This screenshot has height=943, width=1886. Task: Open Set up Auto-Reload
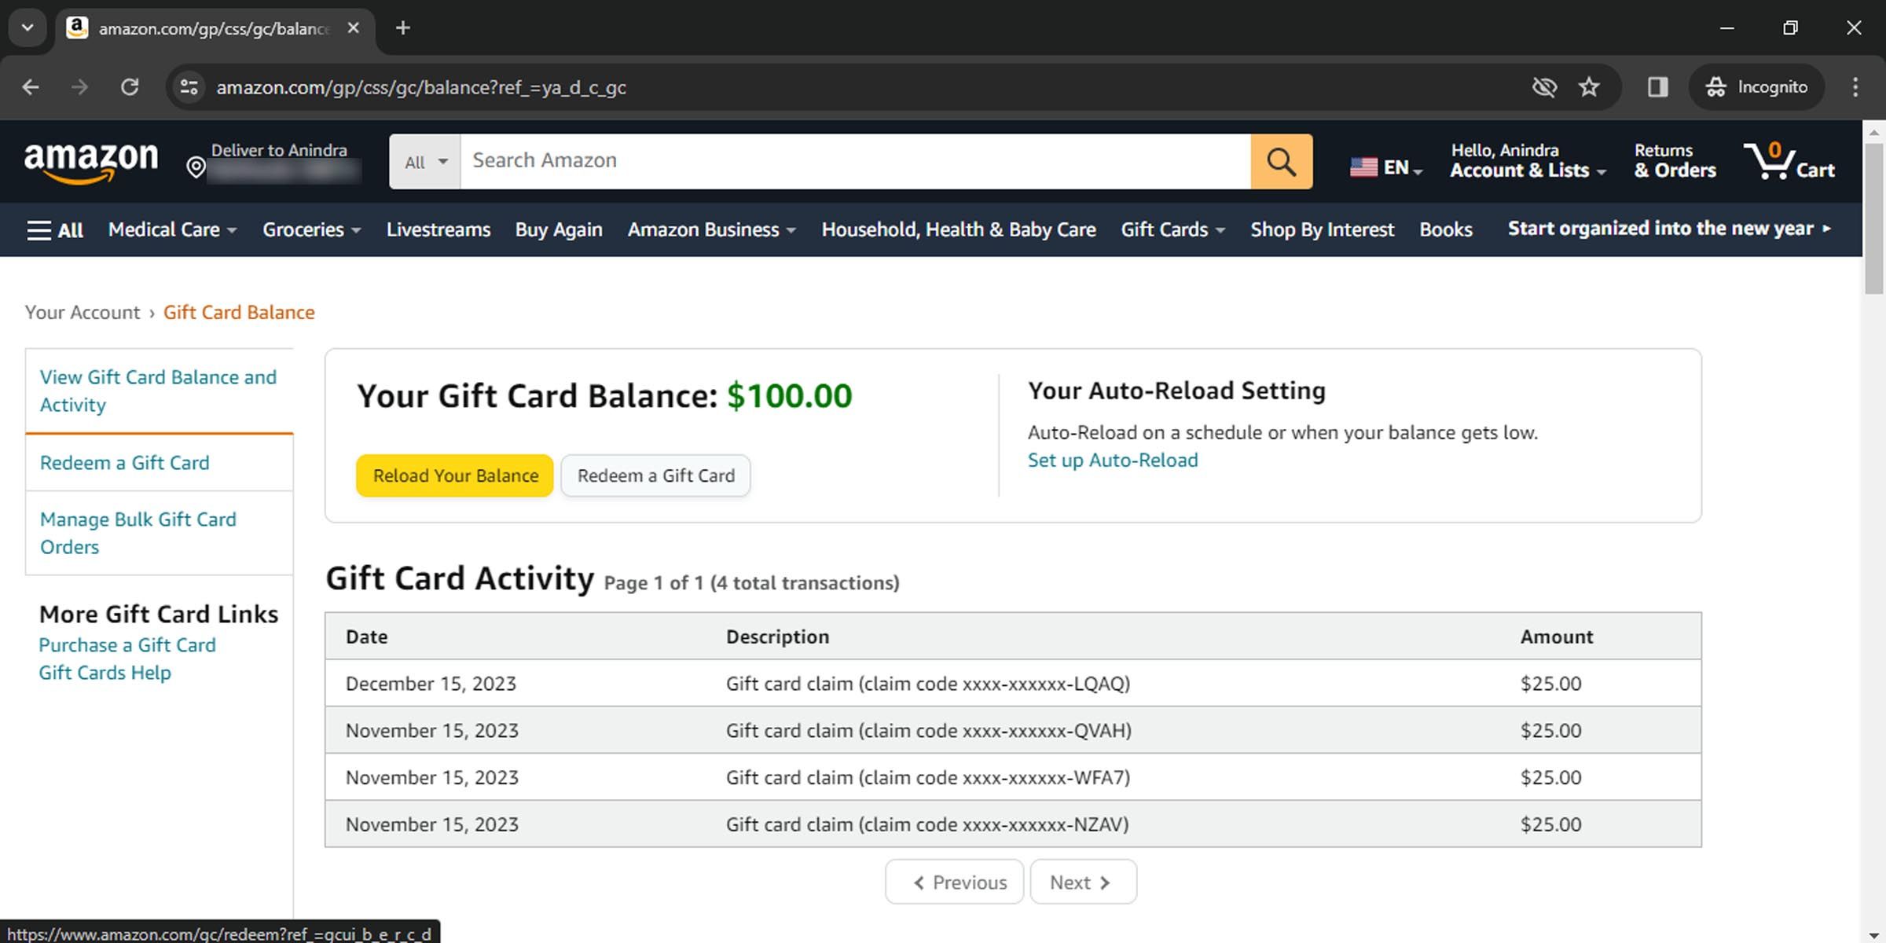coord(1112,460)
